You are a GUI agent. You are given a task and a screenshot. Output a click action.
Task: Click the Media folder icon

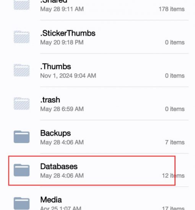point(21,203)
